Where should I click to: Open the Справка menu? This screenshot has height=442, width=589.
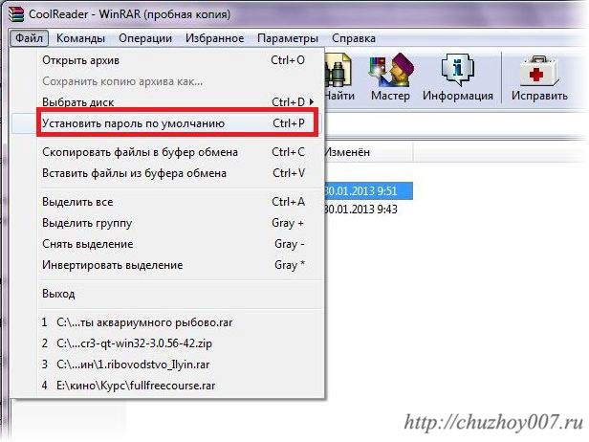coord(354,38)
